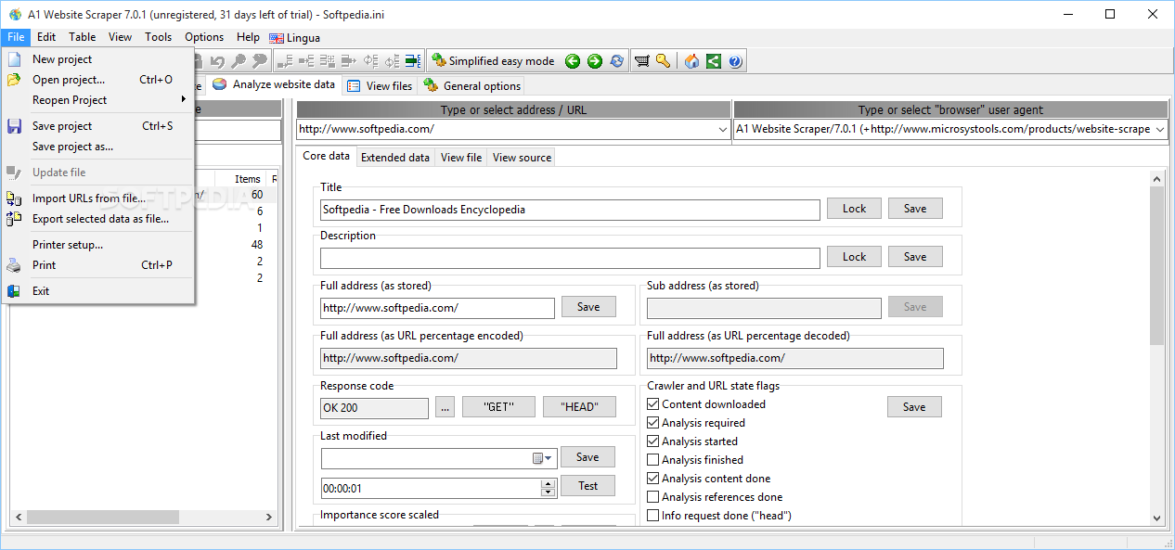Click the "HEAD" button
This screenshot has height=550, width=1175.
(x=580, y=407)
